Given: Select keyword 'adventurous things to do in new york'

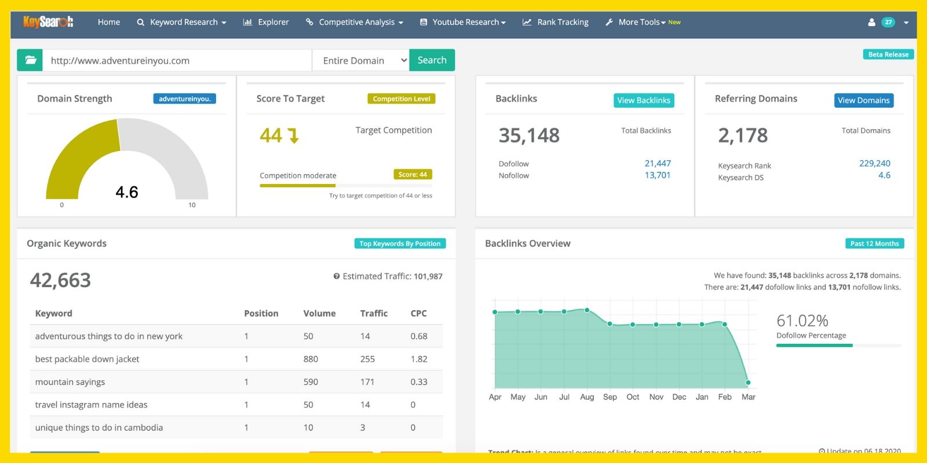Looking at the screenshot, I should click(x=109, y=336).
